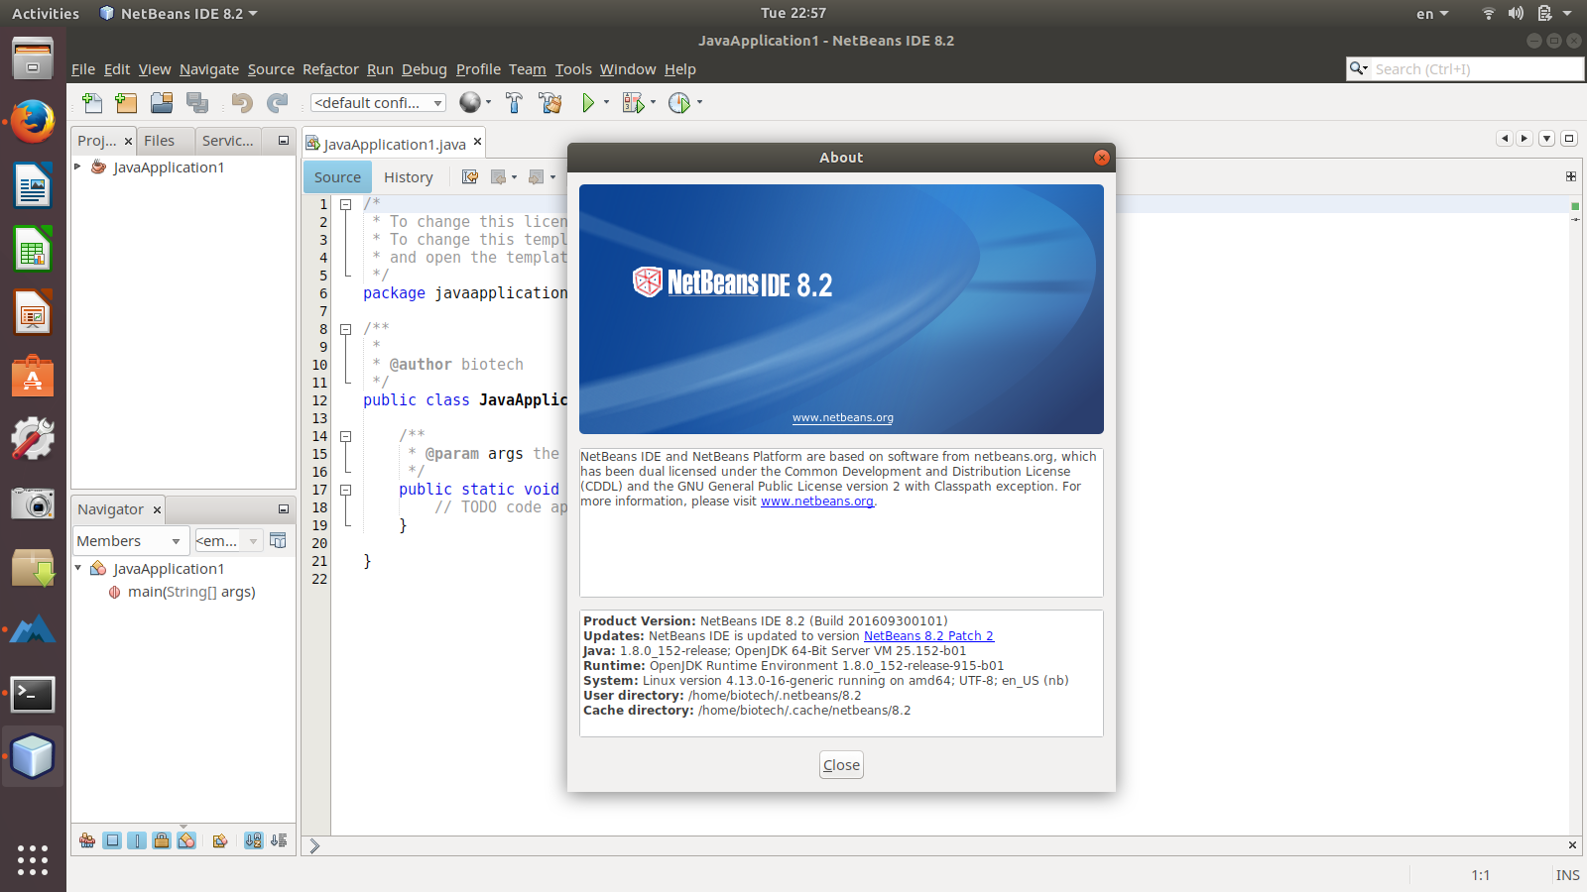
Task: Build the project with hammer icon
Action: (514, 102)
